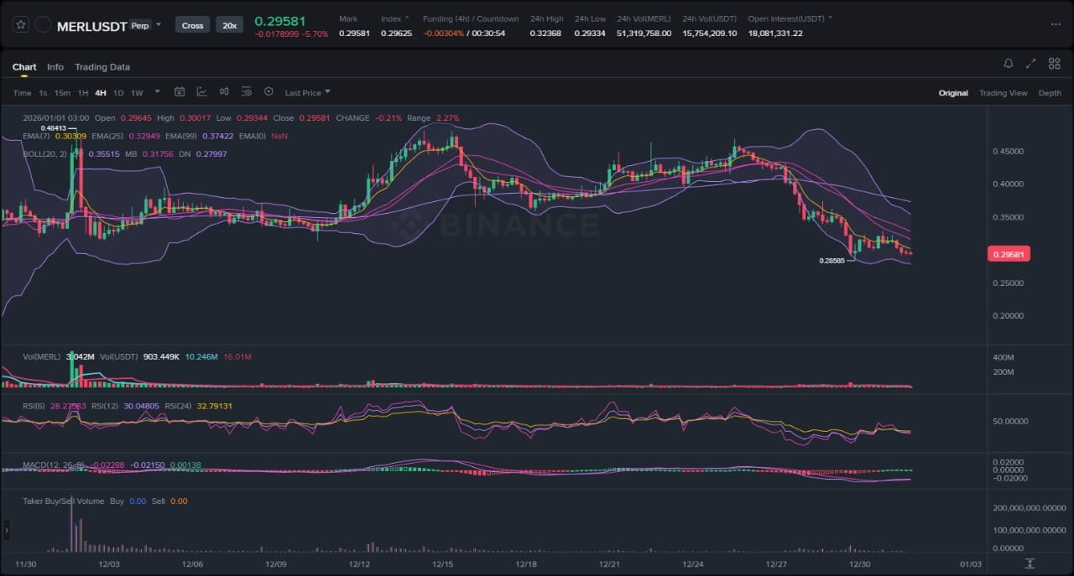The width and height of the screenshot is (1074, 576).
Task: Click the Funding (4h) / Countdown label
Action: pos(471,18)
